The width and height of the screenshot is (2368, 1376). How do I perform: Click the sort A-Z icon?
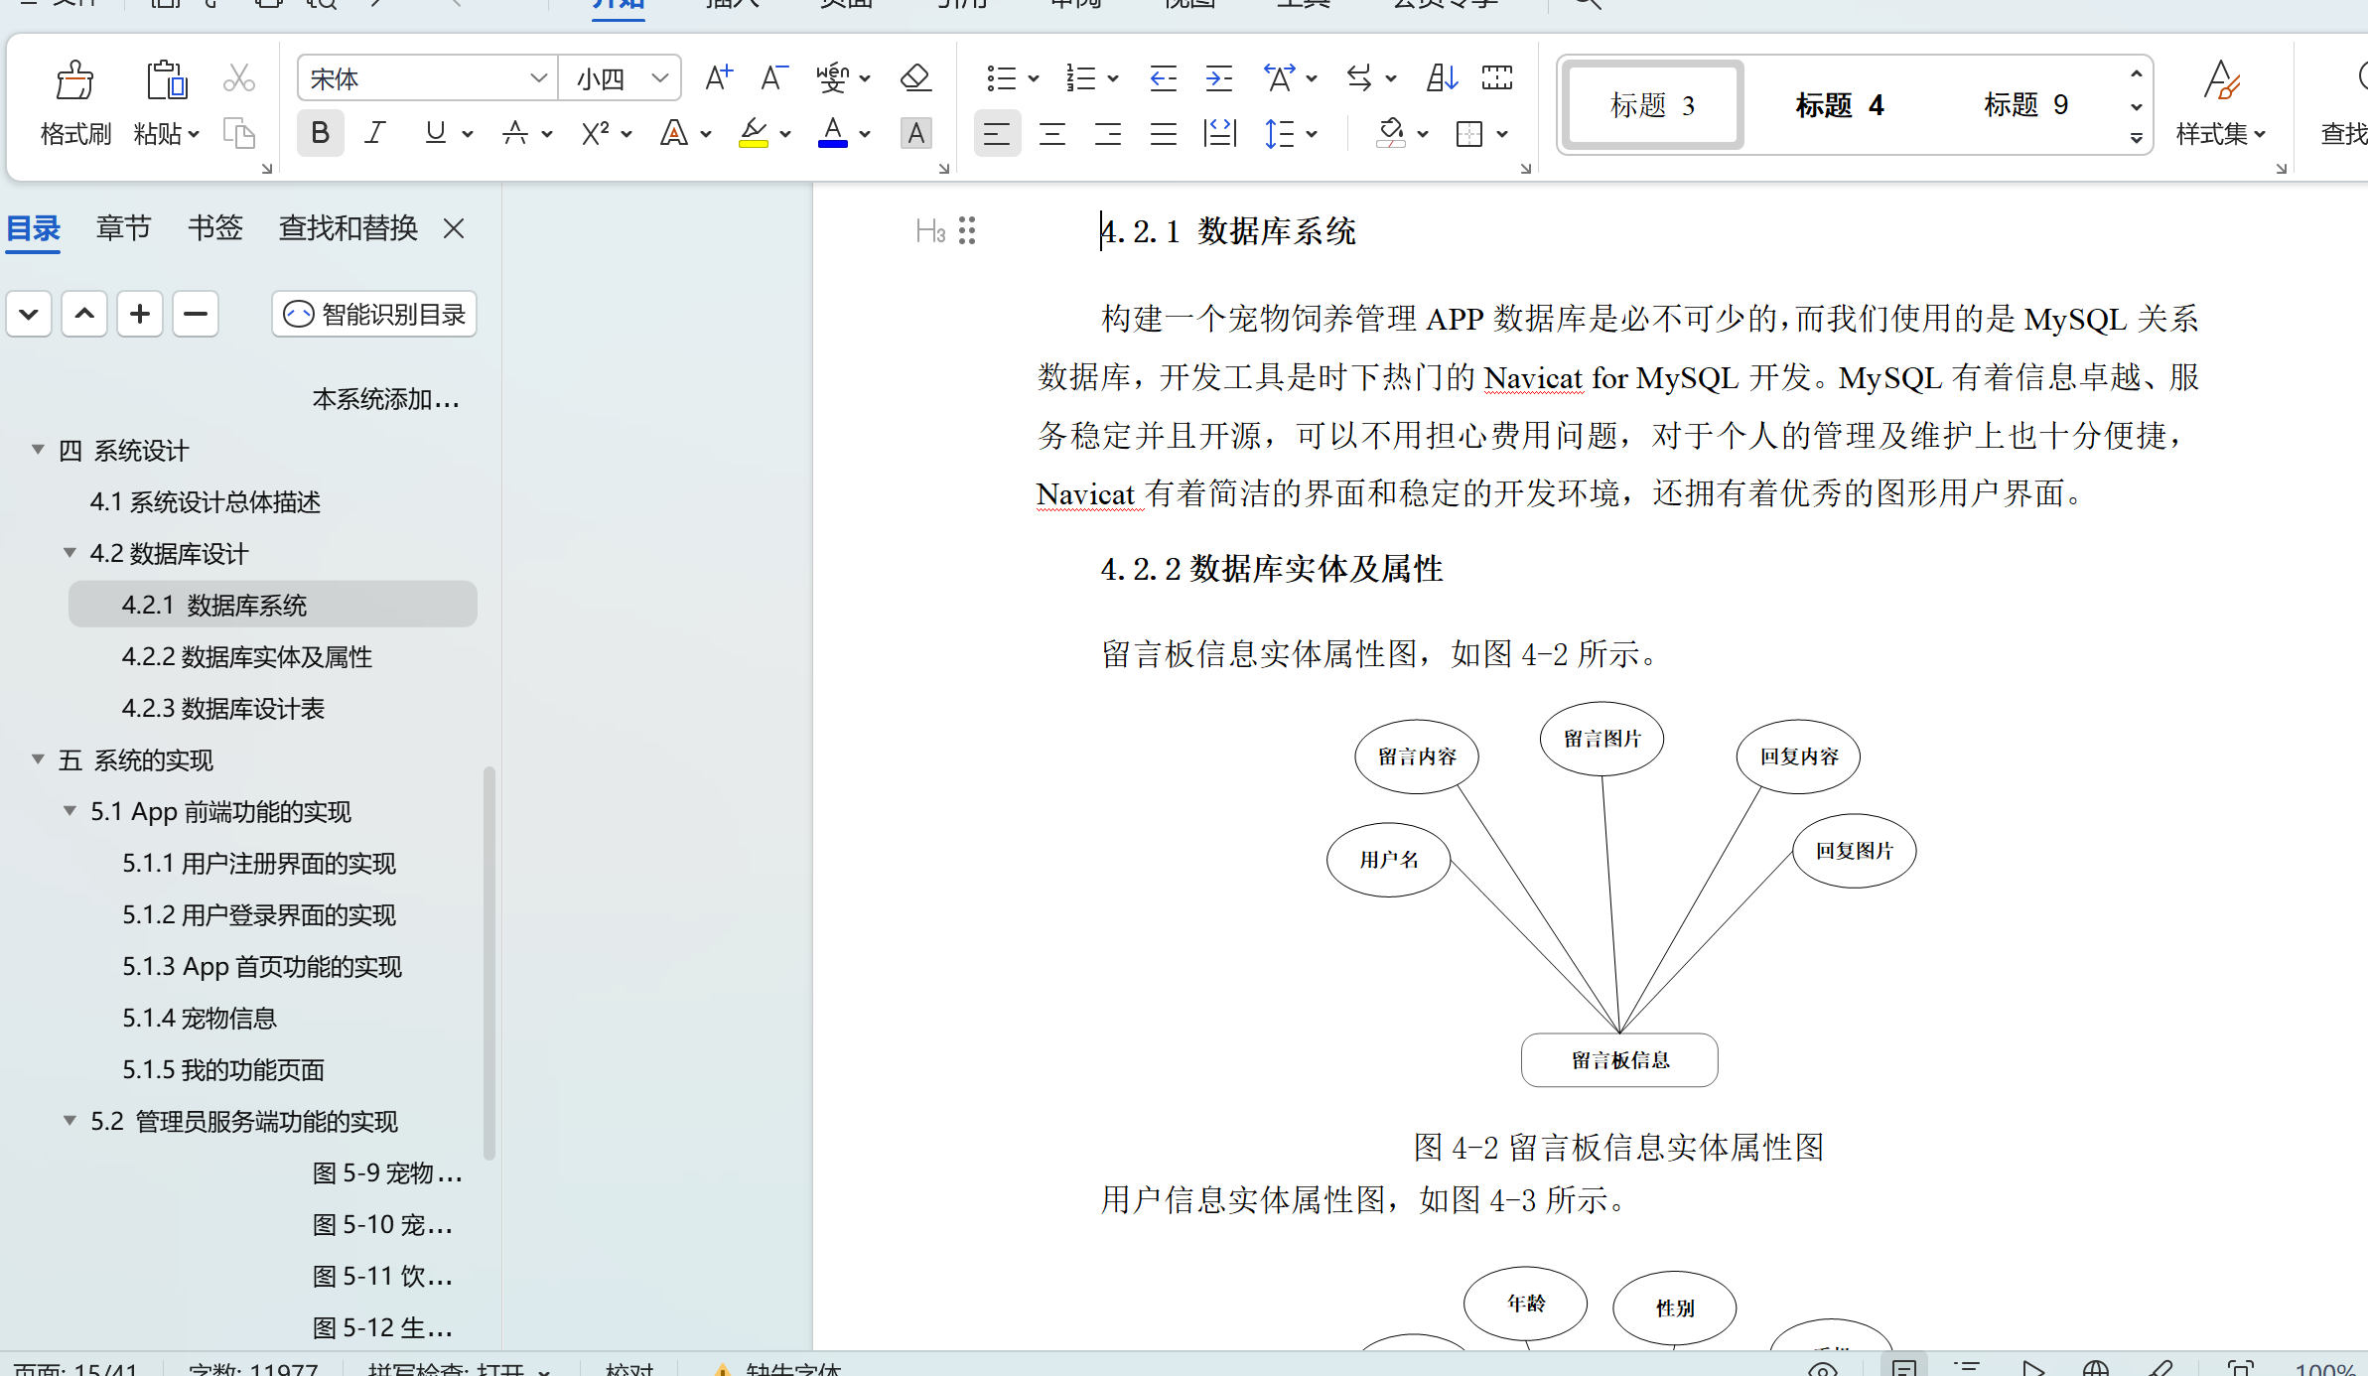[x=1442, y=77]
